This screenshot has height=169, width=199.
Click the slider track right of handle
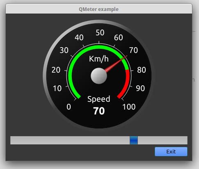click(x=162, y=140)
